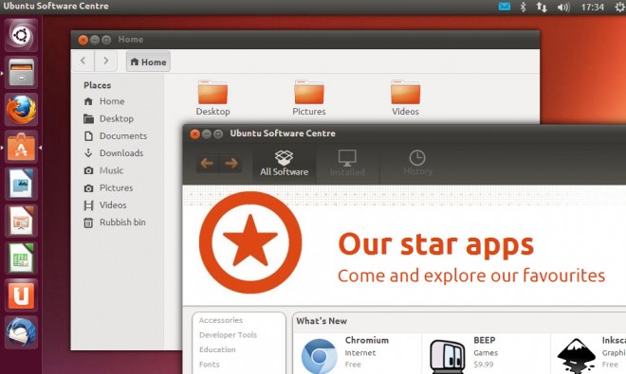This screenshot has width=626, height=374.
Task: Select the Installed view
Action: 347,164
